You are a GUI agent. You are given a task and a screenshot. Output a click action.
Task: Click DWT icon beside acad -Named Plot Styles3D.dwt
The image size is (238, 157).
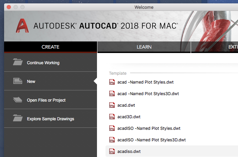(x=112, y=93)
